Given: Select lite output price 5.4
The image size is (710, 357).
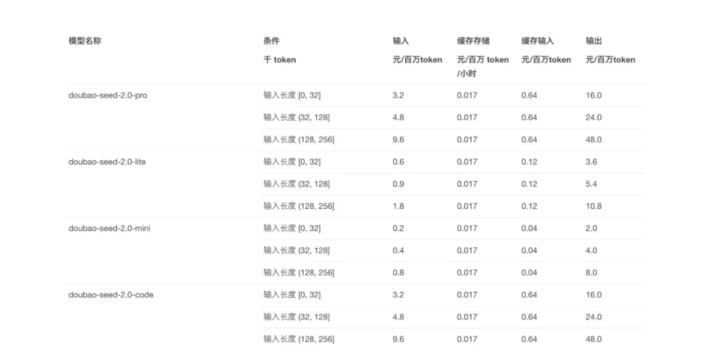Looking at the screenshot, I should coord(591,184).
